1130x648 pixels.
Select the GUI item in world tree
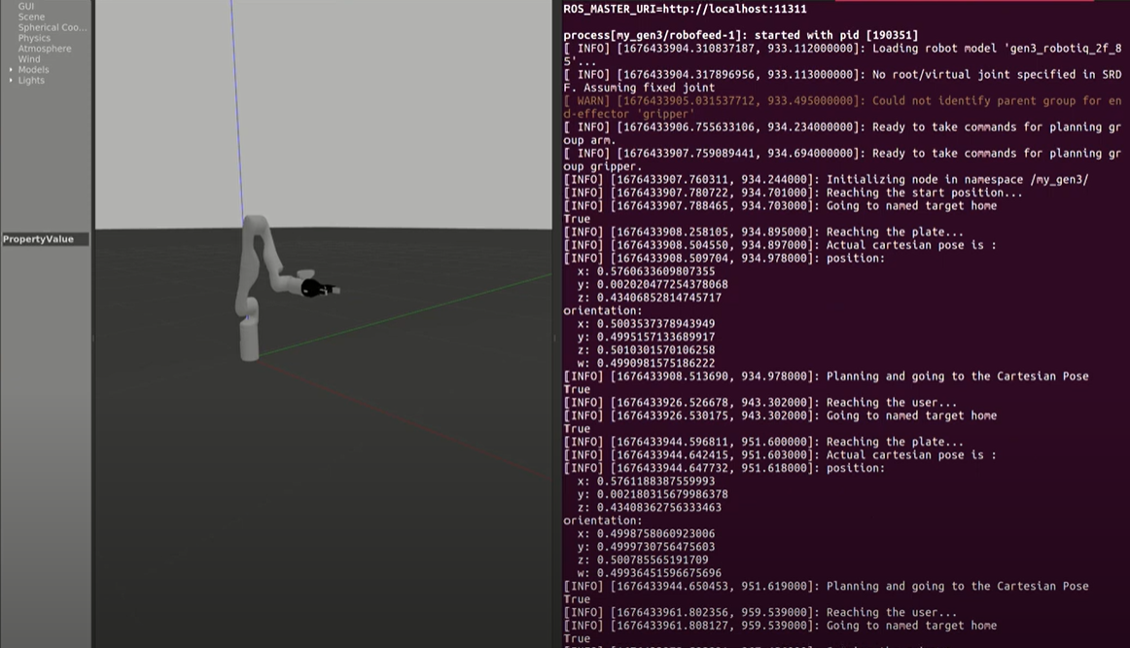(x=26, y=7)
